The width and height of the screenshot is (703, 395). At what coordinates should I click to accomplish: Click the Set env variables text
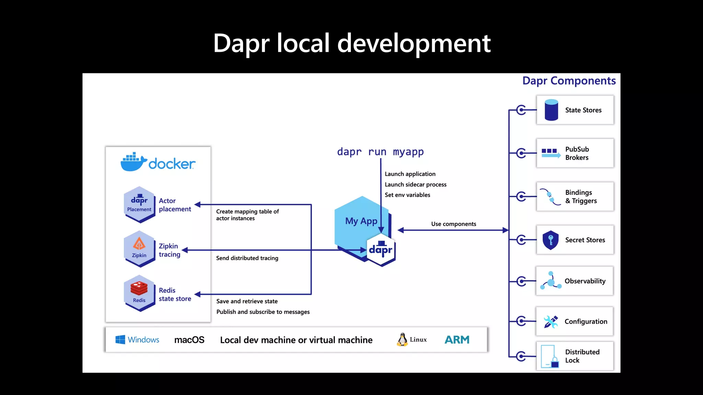(407, 195)
